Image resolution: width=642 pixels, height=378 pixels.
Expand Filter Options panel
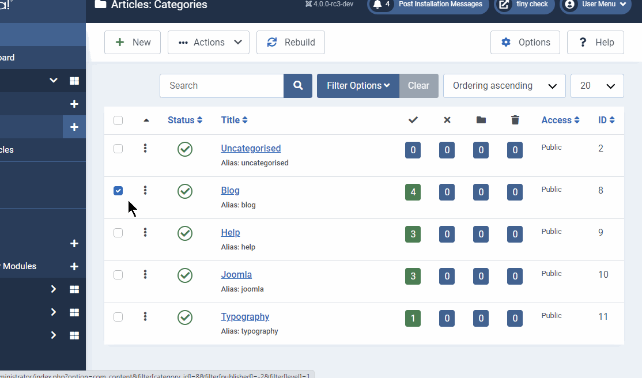[x=358, y=86]
